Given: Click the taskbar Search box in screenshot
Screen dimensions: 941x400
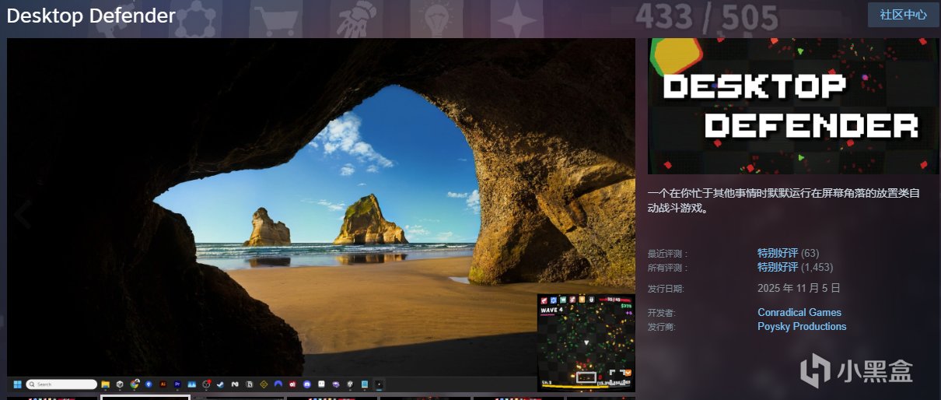Looking at the screenshot, I should (x=61, y=384).
